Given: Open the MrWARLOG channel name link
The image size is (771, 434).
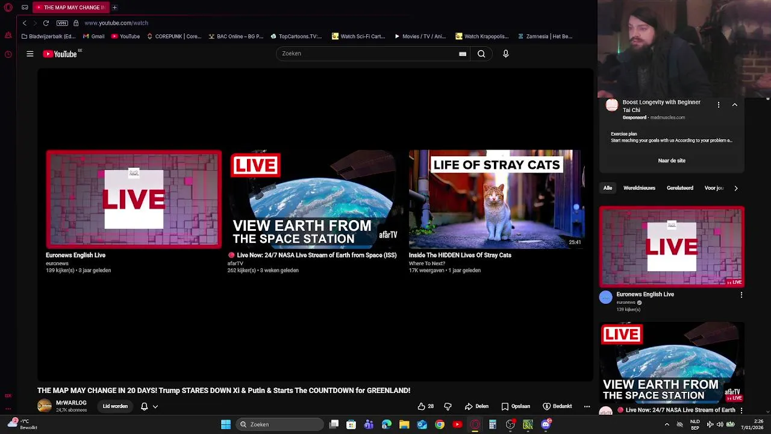Looking at the screenshot, I should click(x=71, y=403).
